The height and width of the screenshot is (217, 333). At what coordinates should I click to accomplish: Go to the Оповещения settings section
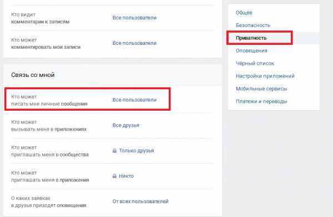[x=251, y=50]
